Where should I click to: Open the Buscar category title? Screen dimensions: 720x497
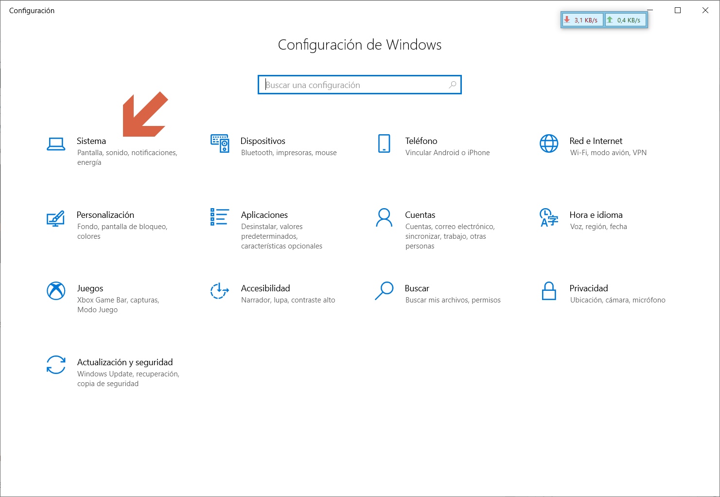tap(417, 288)
